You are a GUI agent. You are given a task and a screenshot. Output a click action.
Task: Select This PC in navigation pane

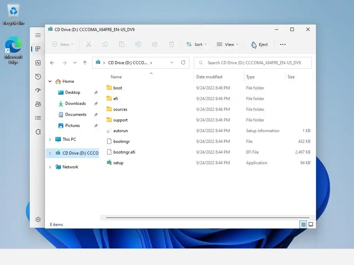pos(69,139)
